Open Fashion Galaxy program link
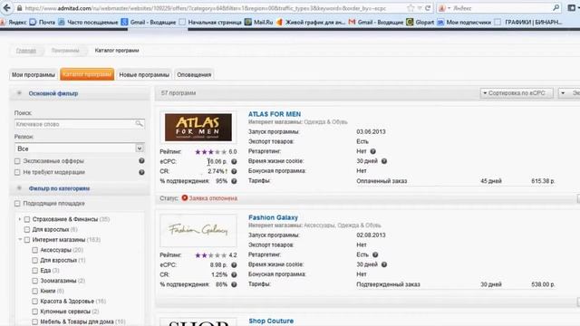The image size is (580, 326). click(273, 217)
